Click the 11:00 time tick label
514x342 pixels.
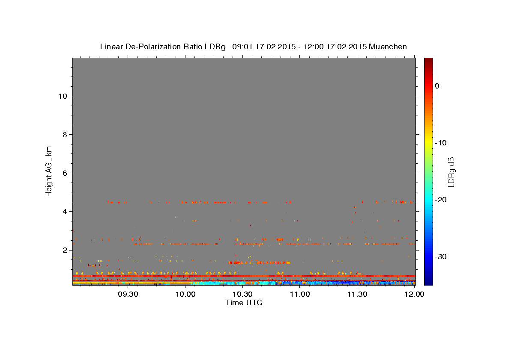pos(300,294)
